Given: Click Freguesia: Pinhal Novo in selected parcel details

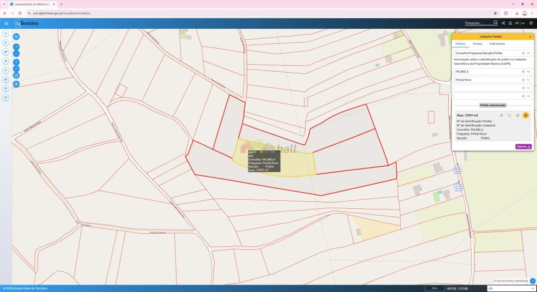Looking at the screenshot, I should point(472,134).
